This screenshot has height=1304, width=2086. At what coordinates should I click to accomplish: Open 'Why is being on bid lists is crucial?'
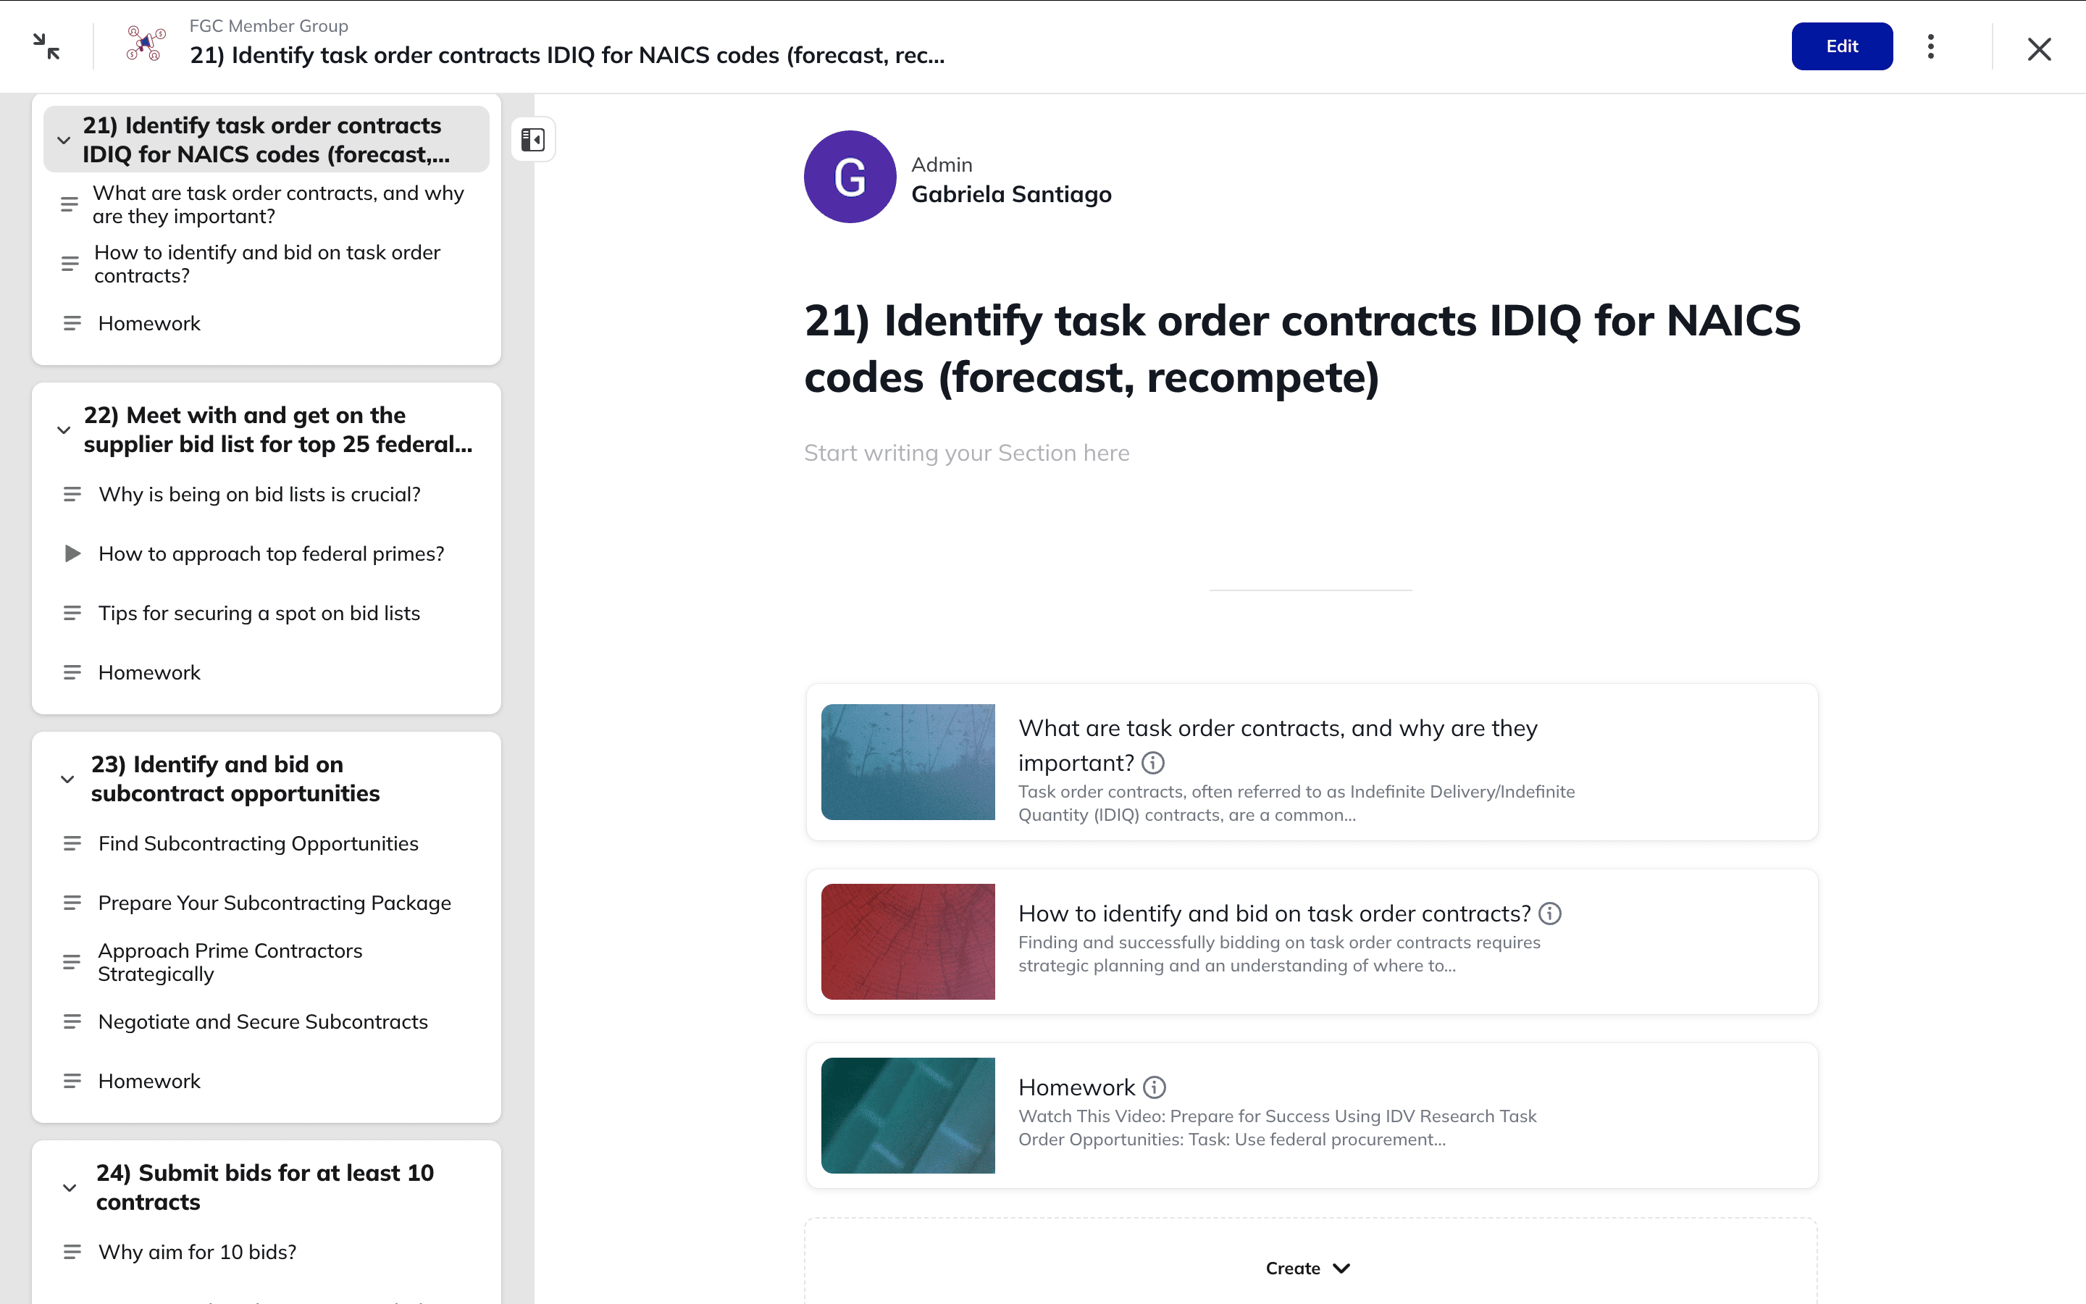[x=259, y=494]
